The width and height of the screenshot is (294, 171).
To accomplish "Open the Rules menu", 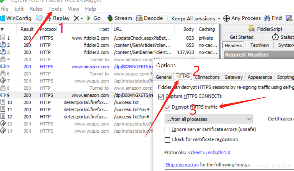I will coord(36,9).
